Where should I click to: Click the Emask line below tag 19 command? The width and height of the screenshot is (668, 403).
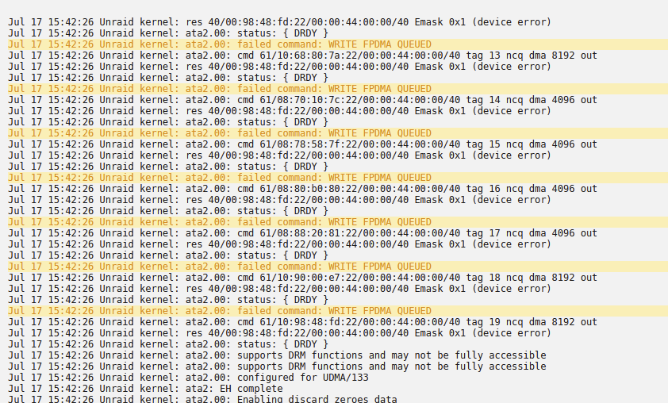(279, 332)
